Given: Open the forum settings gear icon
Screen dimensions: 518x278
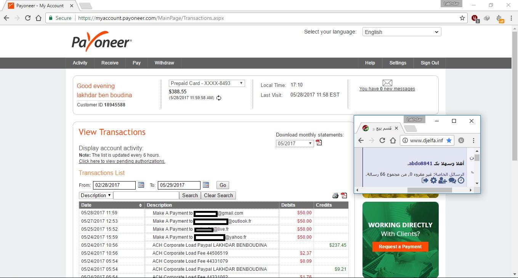Looking at the screenshot, I should click(433, 180).
